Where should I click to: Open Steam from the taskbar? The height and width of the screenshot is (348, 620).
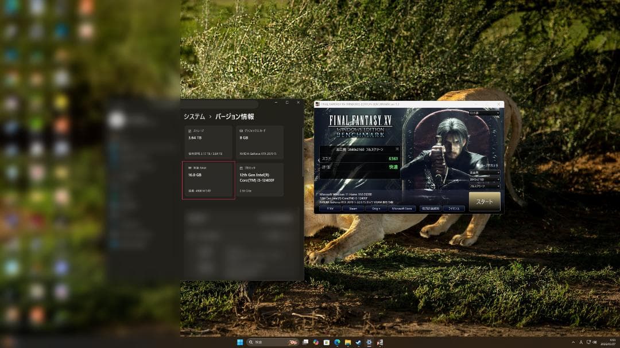pos(359,342)
